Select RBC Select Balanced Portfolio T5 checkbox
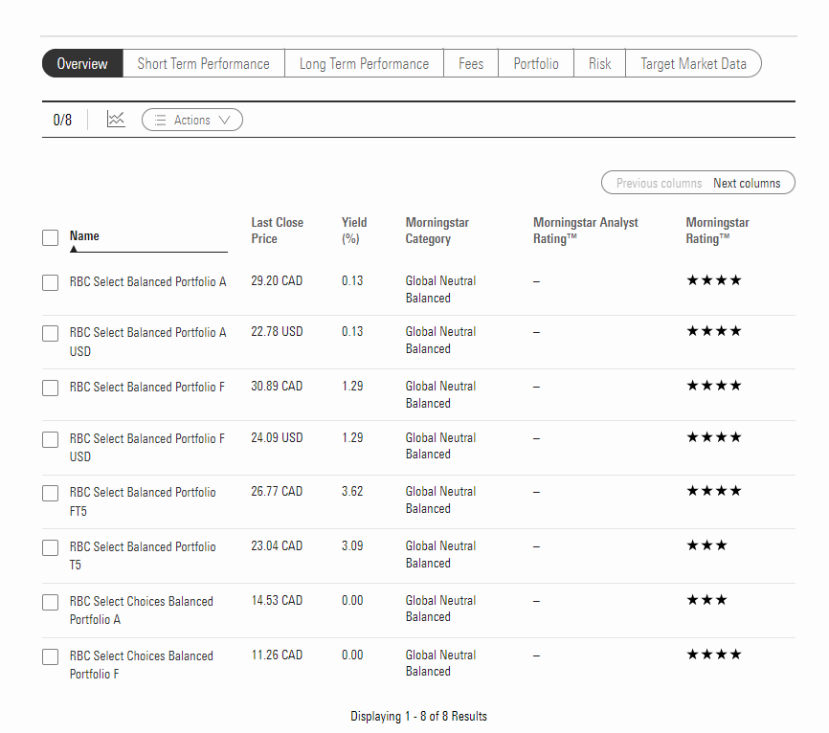829x733 pixels. tap(50, 547)
